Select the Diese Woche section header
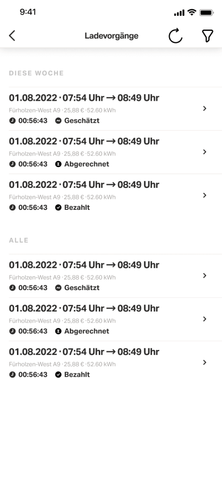222x479 pixels. tap(36, 73)
